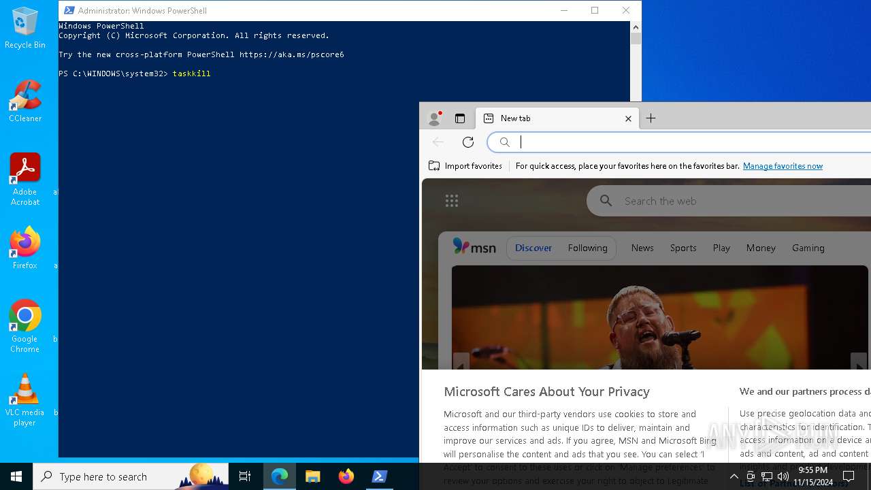The height and width of the screenshot is (490, 871).
Task: Open the MSN apps grid icon
Action: pyautogui.click(x=452, y=200)
